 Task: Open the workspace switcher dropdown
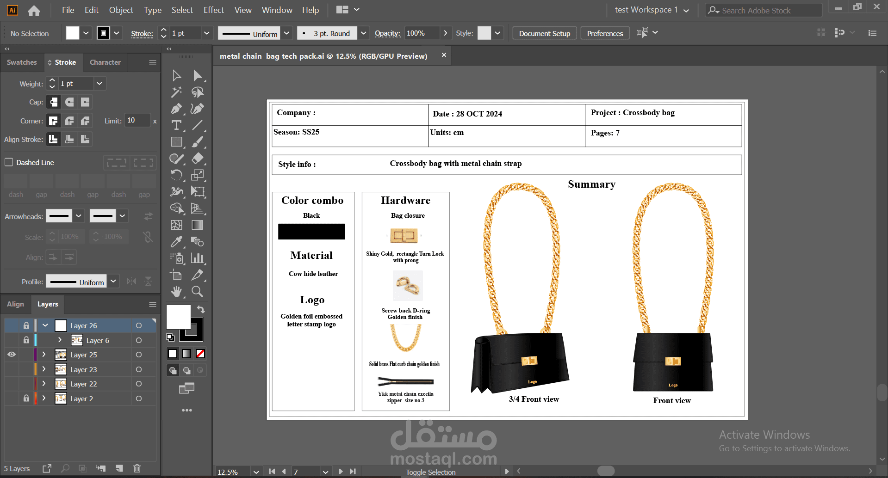652,10
